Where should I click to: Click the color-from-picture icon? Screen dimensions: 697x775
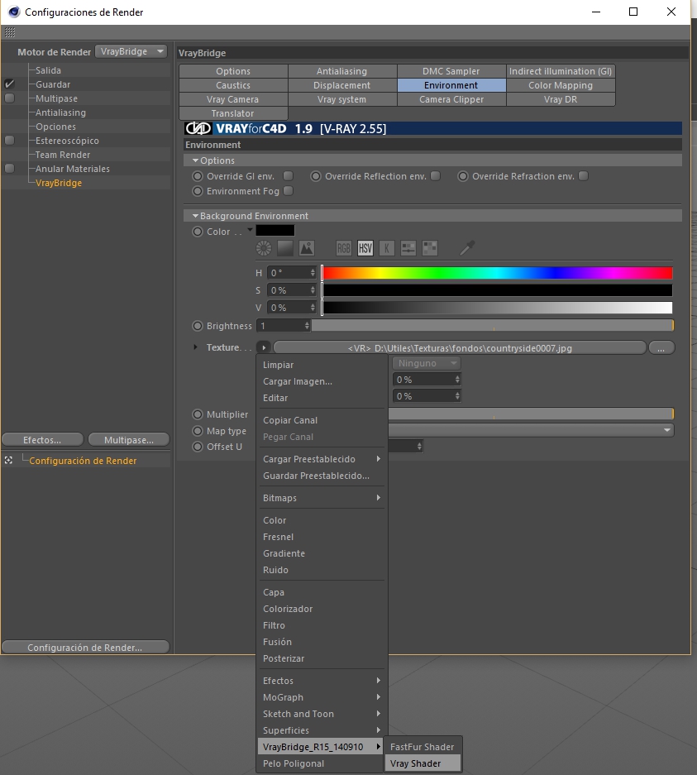[307, 248]
